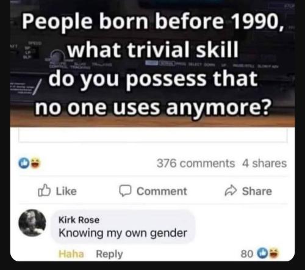Reply to Kirk Rose's comment
This screenshot has width=305, height=270.
click(109, 254)
